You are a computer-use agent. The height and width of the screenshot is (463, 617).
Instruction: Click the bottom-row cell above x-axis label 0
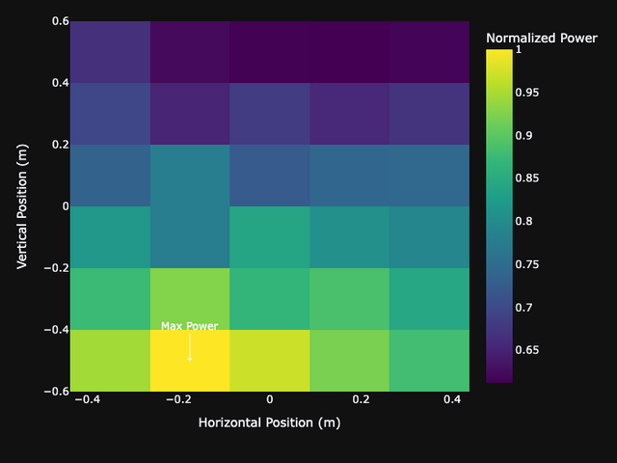tap(270, 361)
